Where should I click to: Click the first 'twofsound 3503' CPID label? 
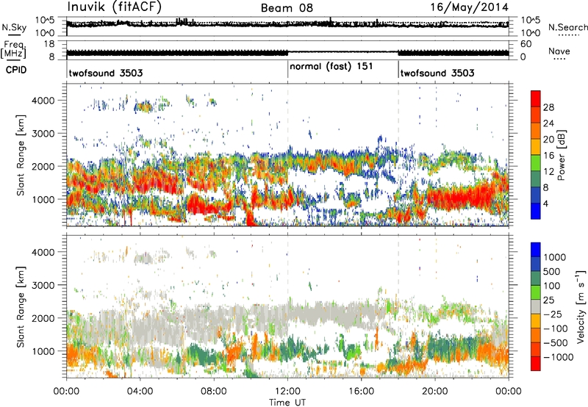coord(106,73)
